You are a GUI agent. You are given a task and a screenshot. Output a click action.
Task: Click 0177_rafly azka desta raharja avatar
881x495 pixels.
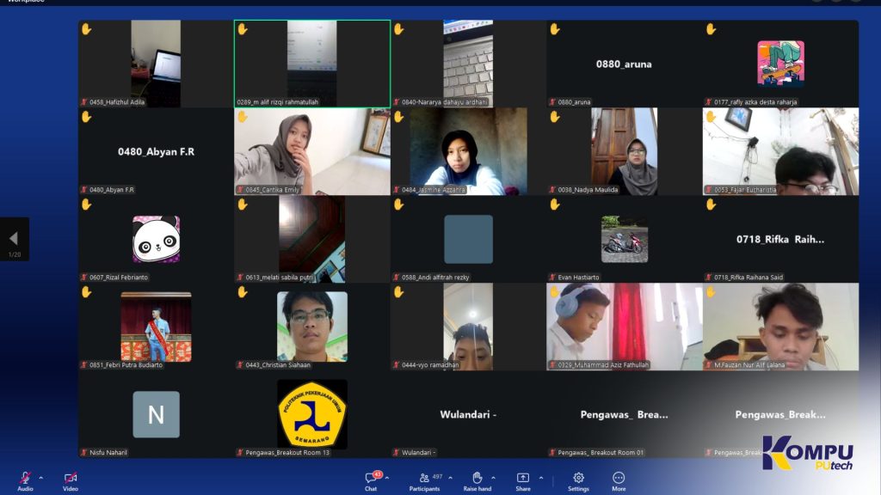click(780, 64)
